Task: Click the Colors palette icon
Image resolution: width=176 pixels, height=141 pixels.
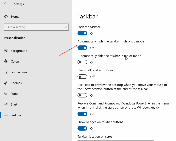Action: (x=6, y=61)
